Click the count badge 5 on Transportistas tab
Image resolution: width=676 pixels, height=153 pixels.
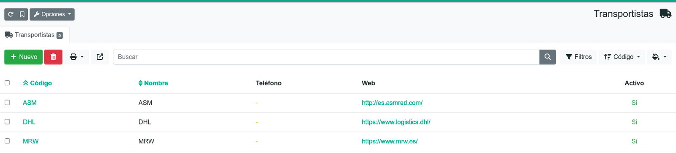coord(60,35)
